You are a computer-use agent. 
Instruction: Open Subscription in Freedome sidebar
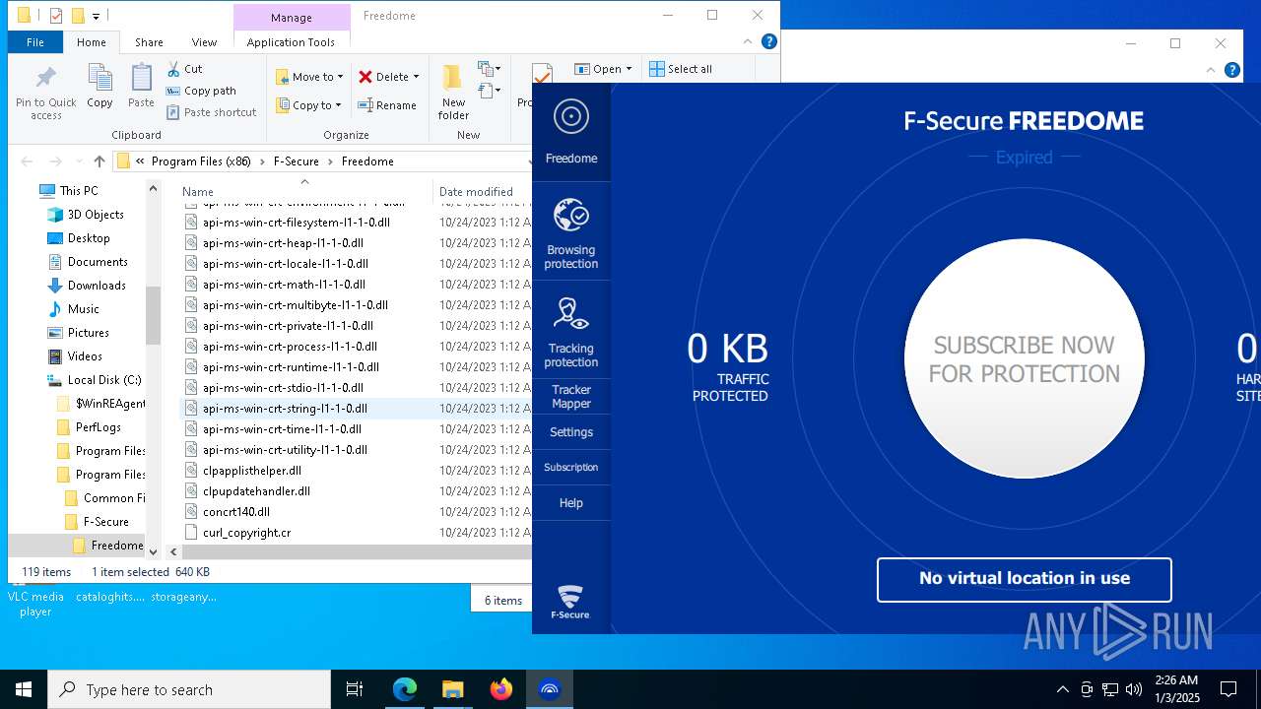coord(571,468)
